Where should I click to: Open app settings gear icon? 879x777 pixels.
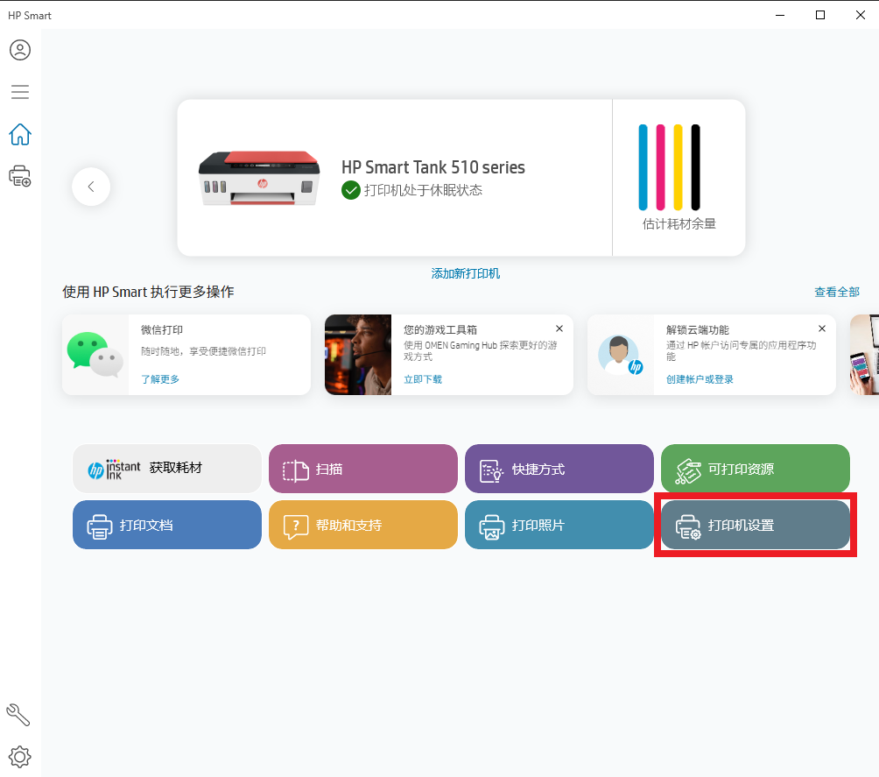click(19, 756)
